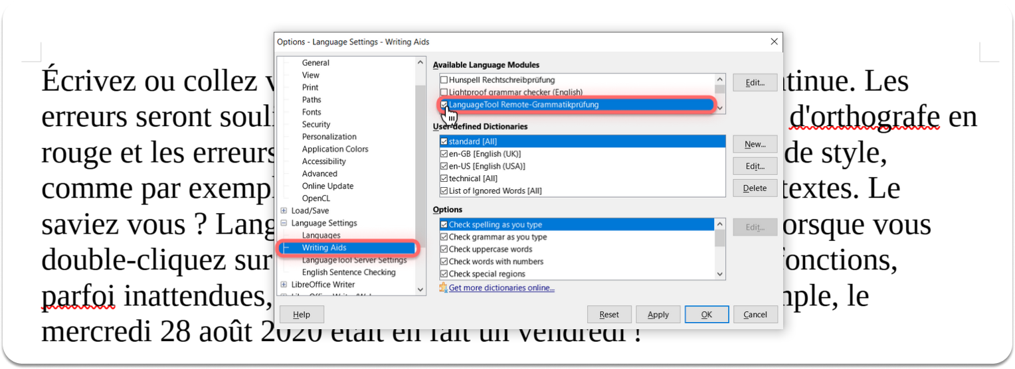
Task: Click the Options list's up arrow
Action: pyautogui.click(x=720, y=224)
